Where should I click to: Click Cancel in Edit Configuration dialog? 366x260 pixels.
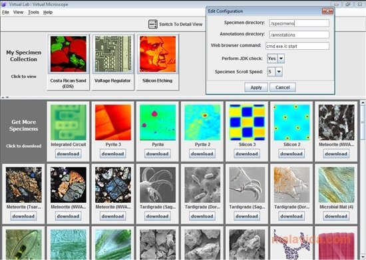[x=283, y=88]
